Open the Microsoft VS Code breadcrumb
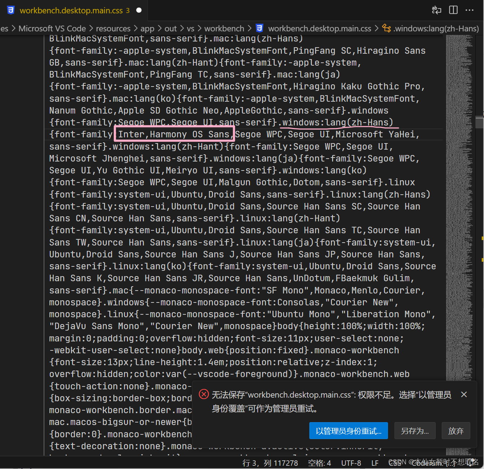 point(52,28)
